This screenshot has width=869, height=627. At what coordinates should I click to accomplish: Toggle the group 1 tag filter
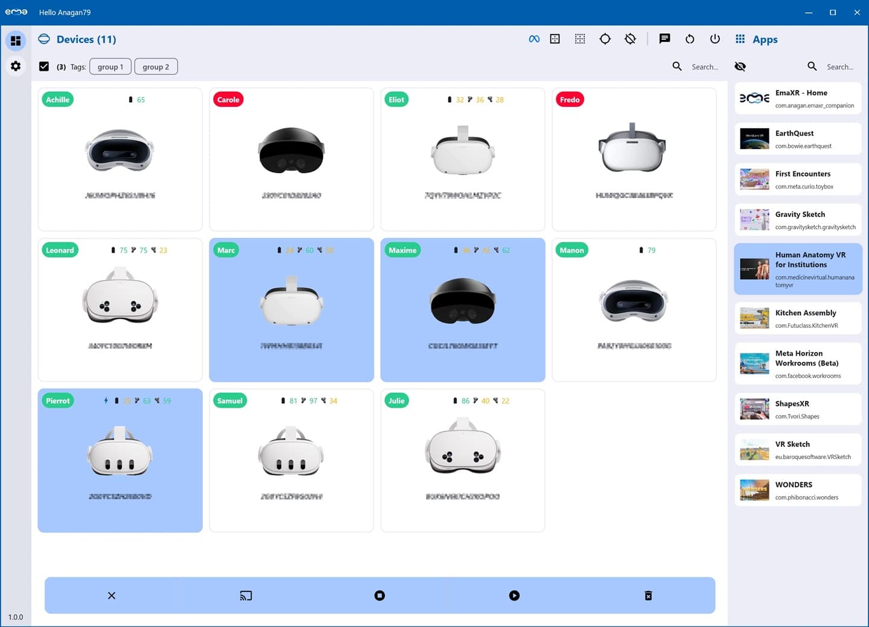[110, 66]
